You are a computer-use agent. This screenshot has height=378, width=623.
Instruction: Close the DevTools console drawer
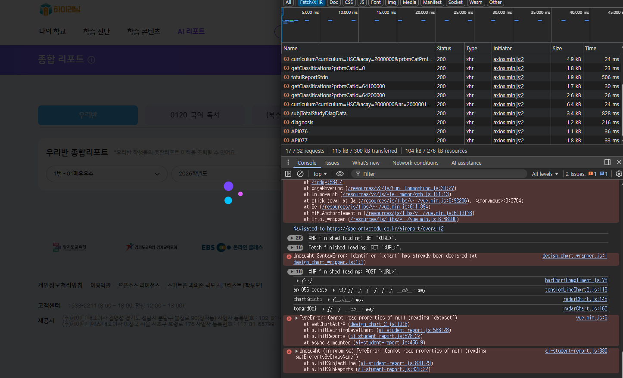click(619, 162)
